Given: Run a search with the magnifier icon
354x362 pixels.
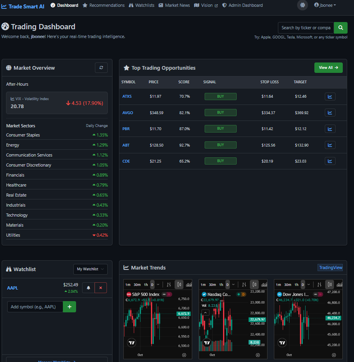Looking at the screenshot, I should point(340,28).
